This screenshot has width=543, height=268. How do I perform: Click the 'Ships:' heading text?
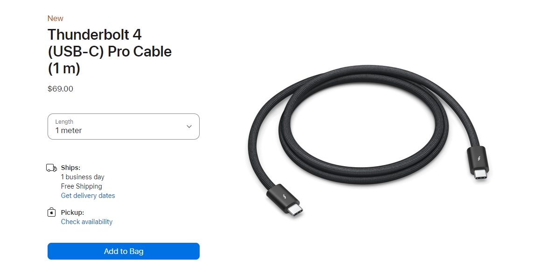(x=70, y=168)
